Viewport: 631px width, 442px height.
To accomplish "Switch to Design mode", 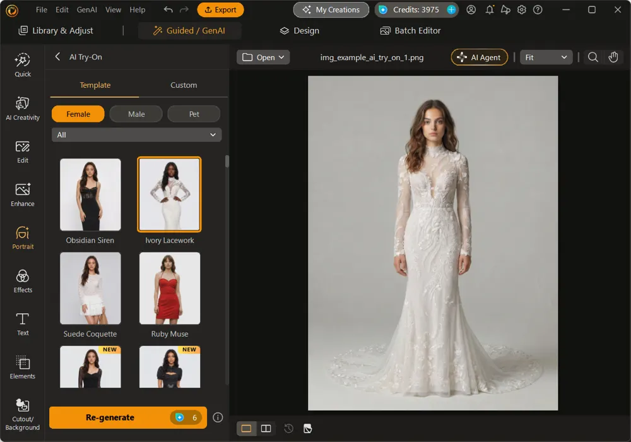I will tap(300, 30).
